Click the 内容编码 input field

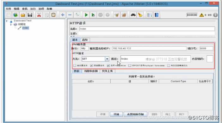210,59
